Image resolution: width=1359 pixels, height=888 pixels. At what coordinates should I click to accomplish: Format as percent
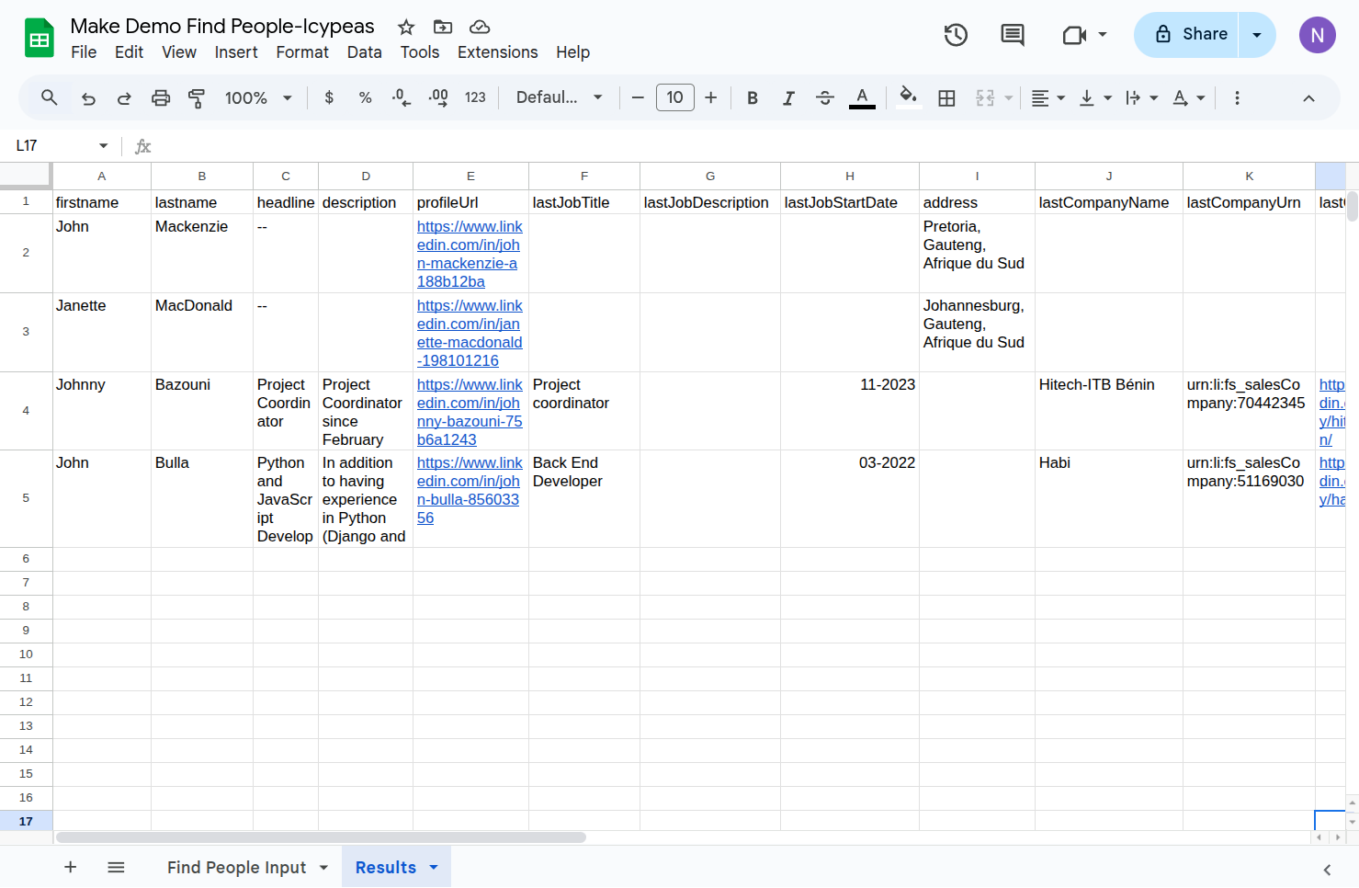(x=365, y=97)
